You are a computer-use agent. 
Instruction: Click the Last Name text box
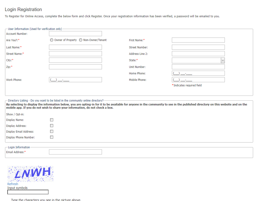[x=75, y=47]
